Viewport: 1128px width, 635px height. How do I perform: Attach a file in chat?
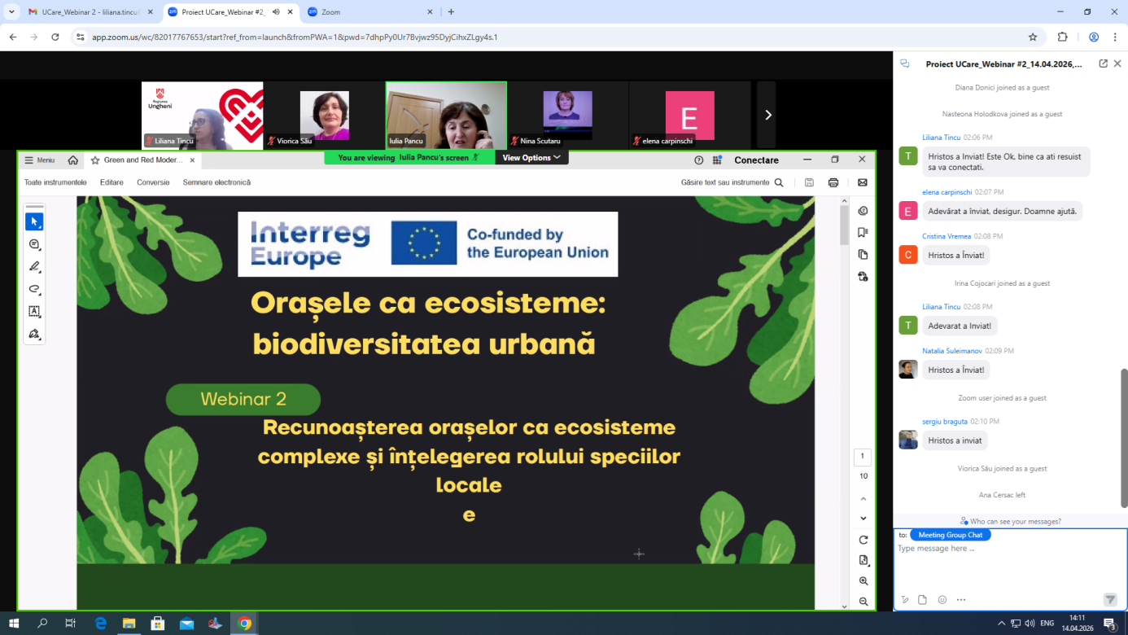pyautogui.click(x=922, y=600)
